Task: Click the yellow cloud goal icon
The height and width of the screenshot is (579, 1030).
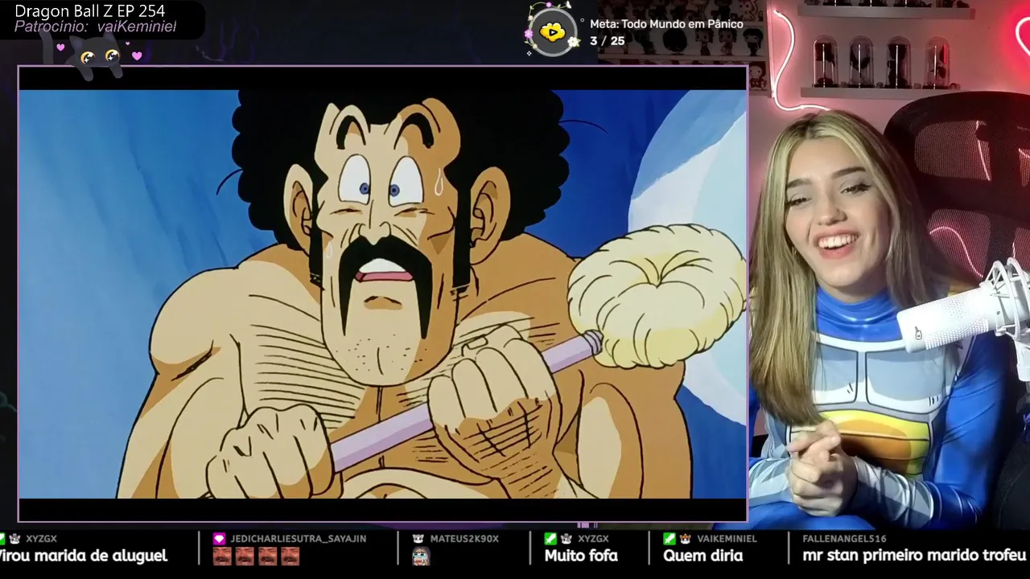Action: pyautogui.click(x=552, y=33)
